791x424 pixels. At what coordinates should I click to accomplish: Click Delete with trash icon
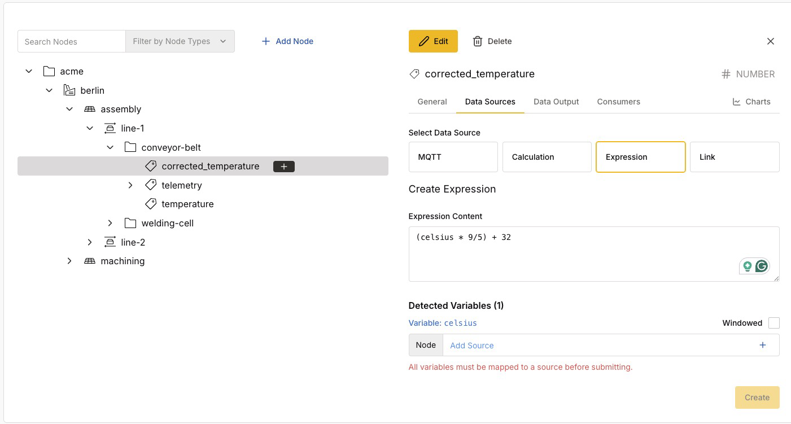492,41
